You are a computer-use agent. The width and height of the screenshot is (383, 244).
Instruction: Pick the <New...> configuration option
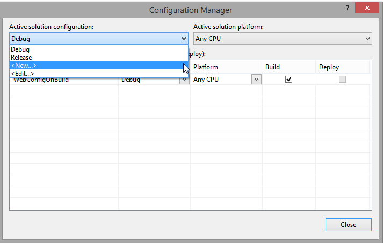99,66
